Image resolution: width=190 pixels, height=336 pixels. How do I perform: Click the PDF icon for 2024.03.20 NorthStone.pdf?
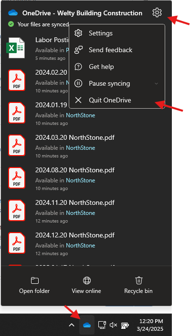[16, 145]
